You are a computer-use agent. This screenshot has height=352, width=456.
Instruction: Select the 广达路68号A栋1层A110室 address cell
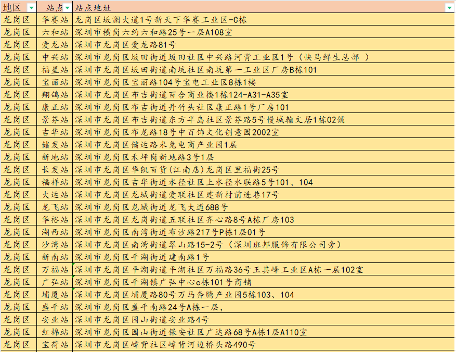(264, 333)
